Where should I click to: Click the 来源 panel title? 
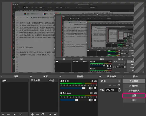click(45, 76)
